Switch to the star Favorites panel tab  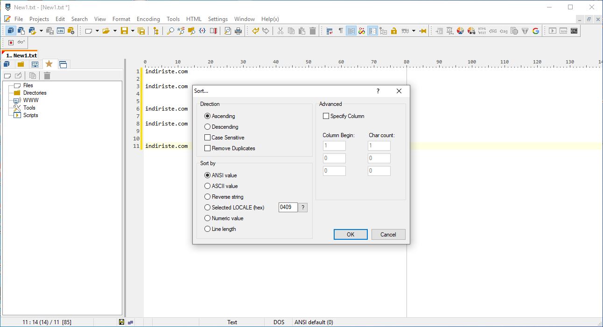49,64
